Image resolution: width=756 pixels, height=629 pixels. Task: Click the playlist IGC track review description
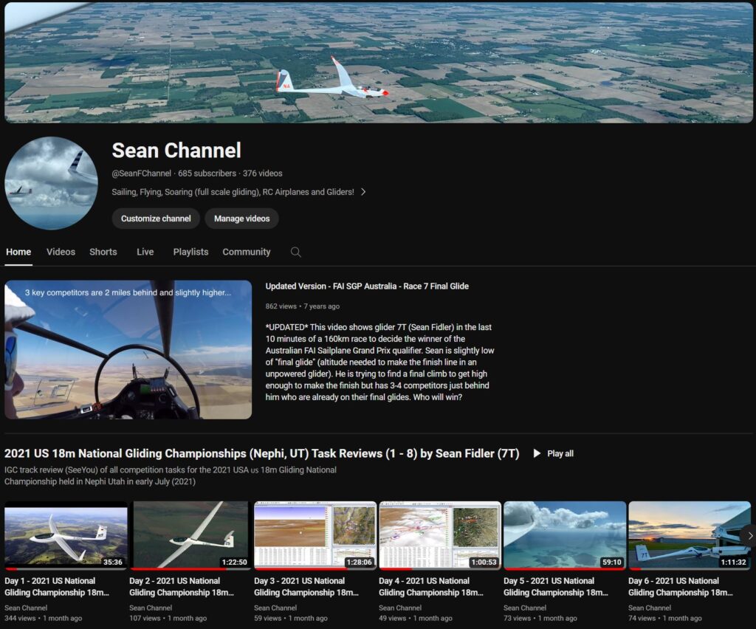coord(171,475)
